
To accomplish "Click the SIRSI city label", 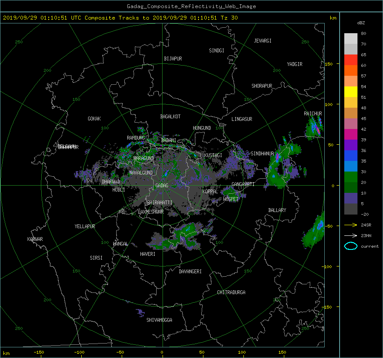I will click(x=96, y=258).
